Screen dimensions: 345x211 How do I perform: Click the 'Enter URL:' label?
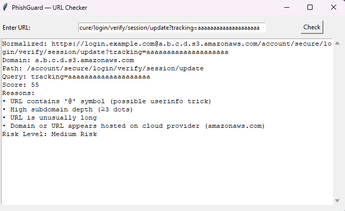(x=16, y=27)
